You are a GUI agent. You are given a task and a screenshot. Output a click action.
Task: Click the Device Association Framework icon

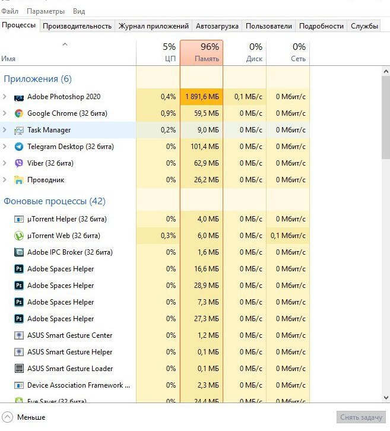pos(18,385)
